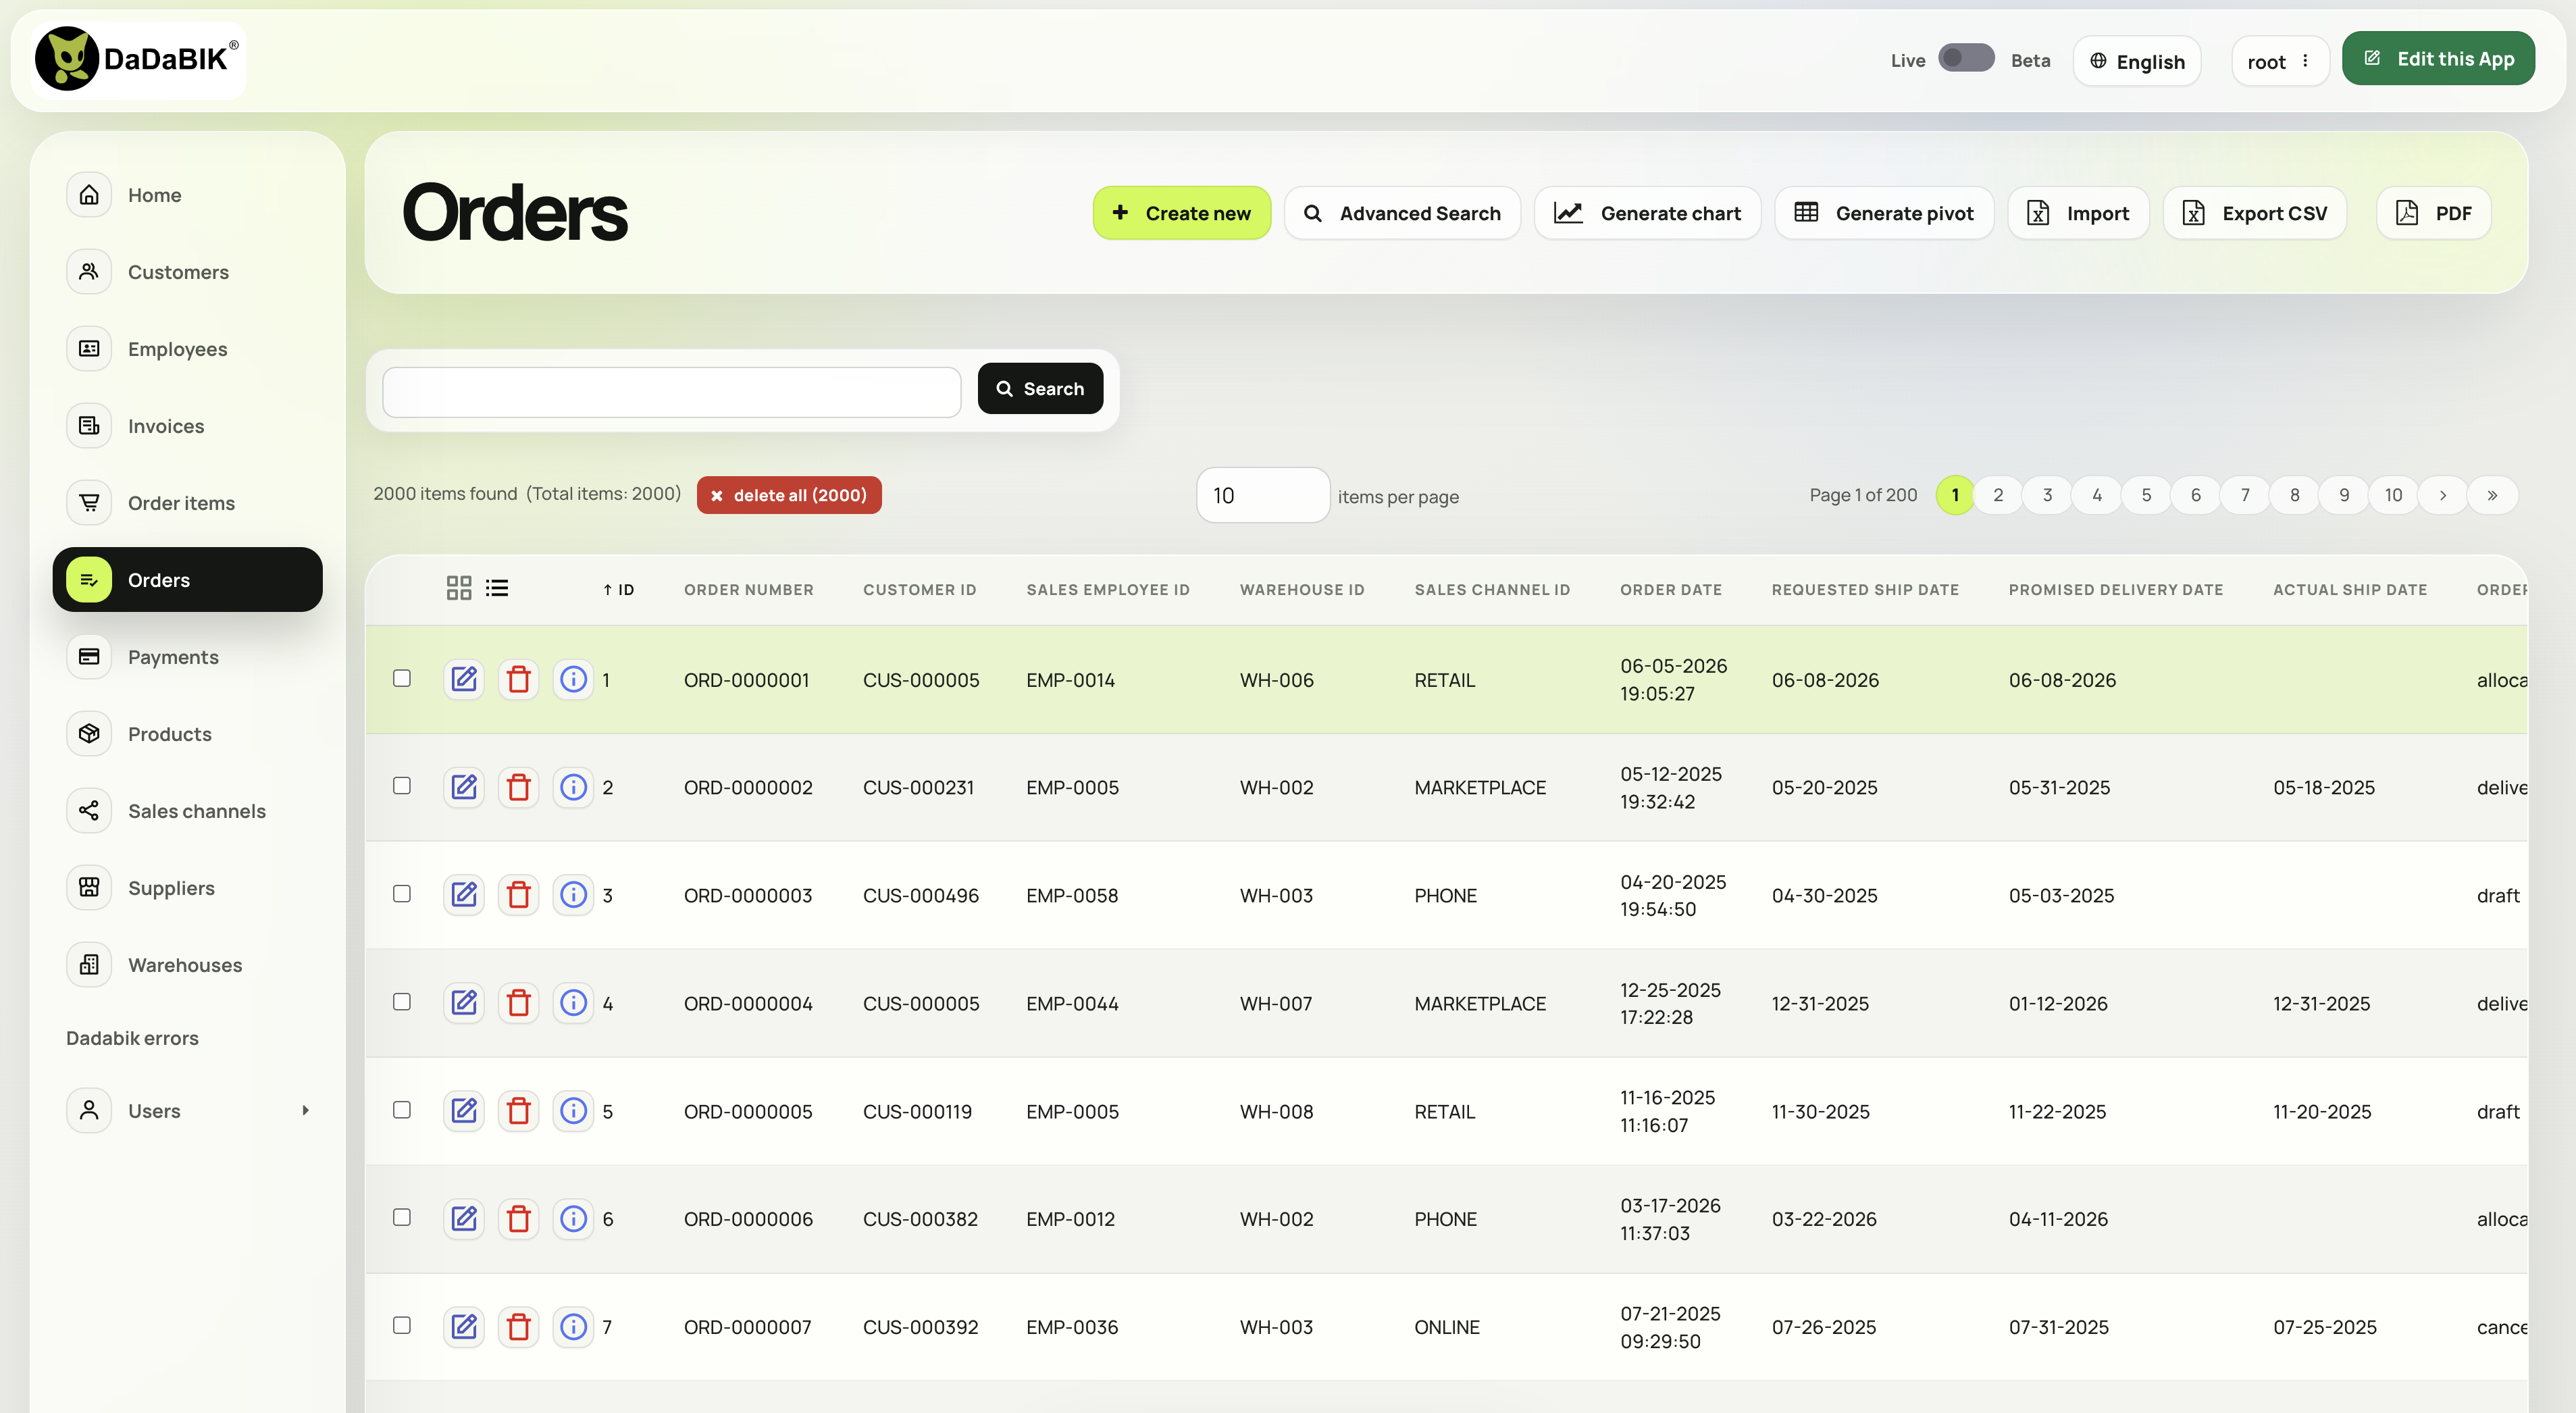The height and width of the screenshot is (1413, 2576).
Task: Sort by Customer ID column header
Action: [920, 589]
